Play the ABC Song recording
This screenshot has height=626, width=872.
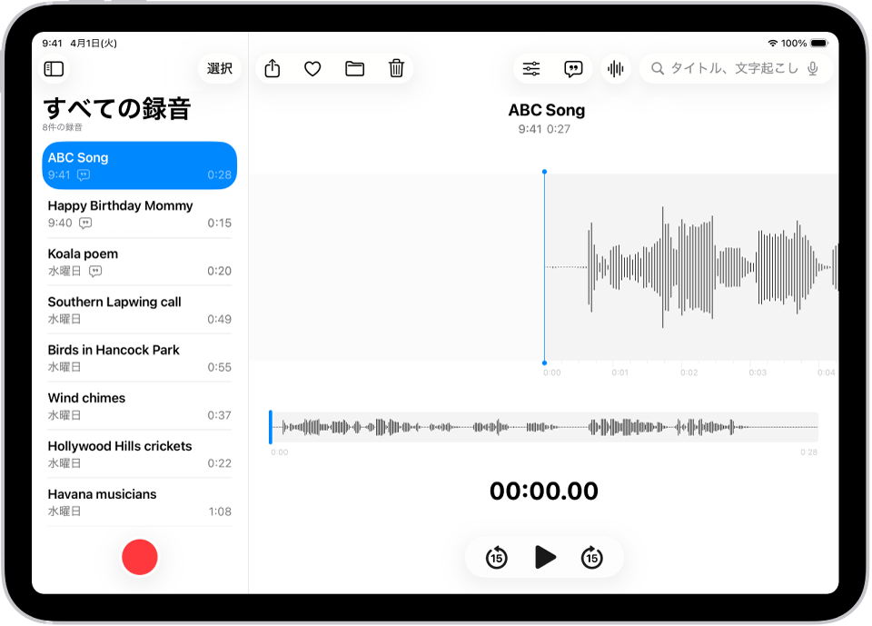pyautogui.click(x=546, y=558)
